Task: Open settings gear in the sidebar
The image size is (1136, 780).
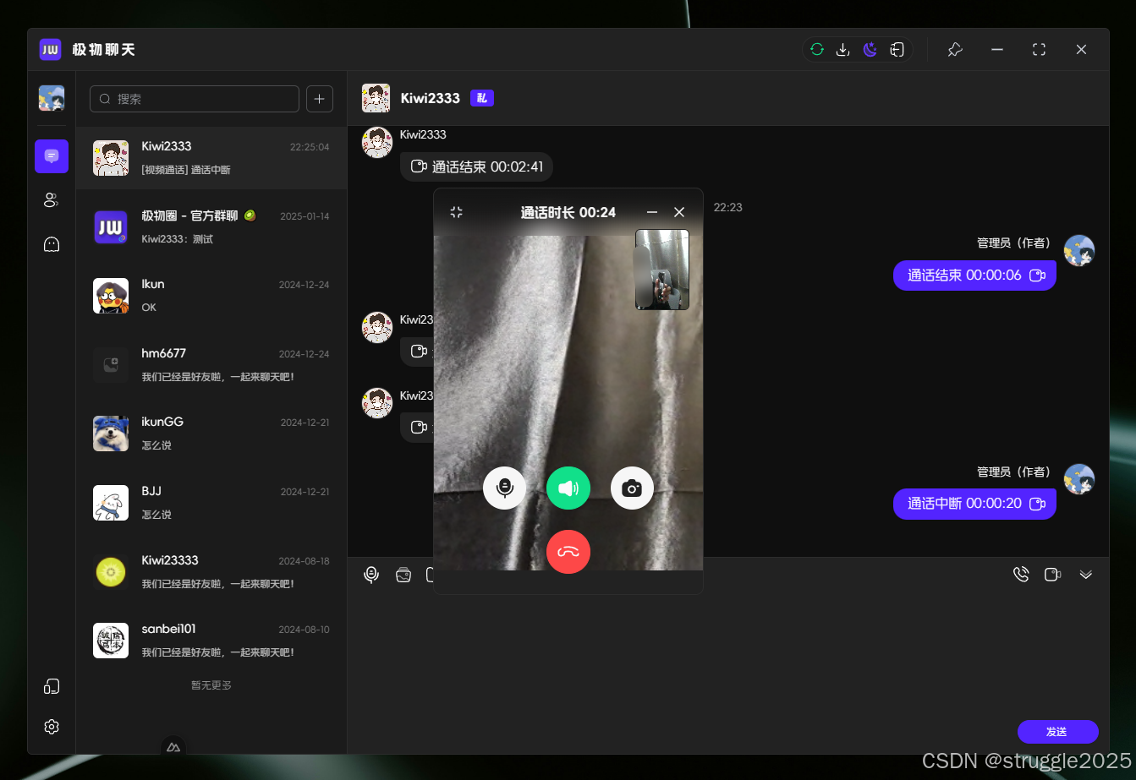Action: [52, 727]
